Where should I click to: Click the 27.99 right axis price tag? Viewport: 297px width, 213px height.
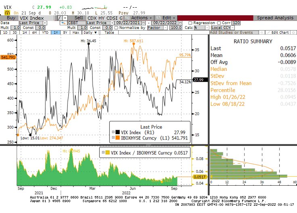[200, 80]
